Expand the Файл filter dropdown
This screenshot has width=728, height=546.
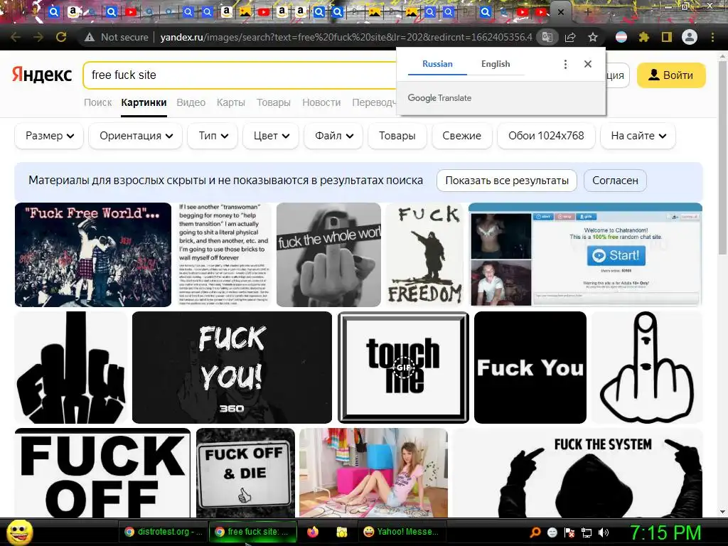coord(333,136)
